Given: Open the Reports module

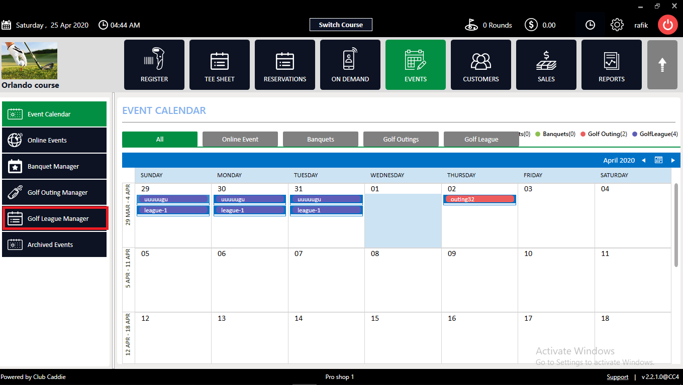Looking at the screenshot, I should (x=612, y=65).
